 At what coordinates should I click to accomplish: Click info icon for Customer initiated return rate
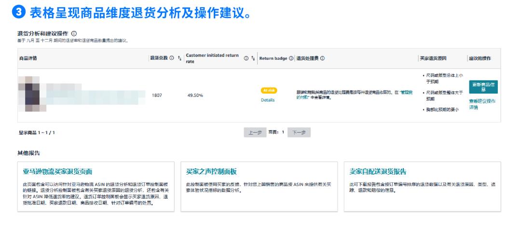[x=246, y=58]
